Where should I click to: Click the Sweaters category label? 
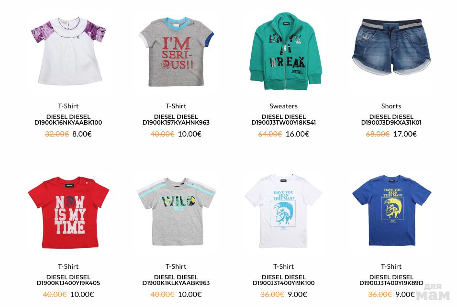(284, 106)
